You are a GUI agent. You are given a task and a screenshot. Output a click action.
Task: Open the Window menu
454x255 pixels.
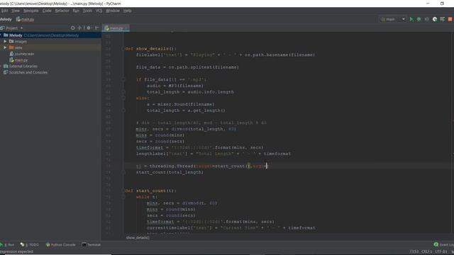pos(113,11)
